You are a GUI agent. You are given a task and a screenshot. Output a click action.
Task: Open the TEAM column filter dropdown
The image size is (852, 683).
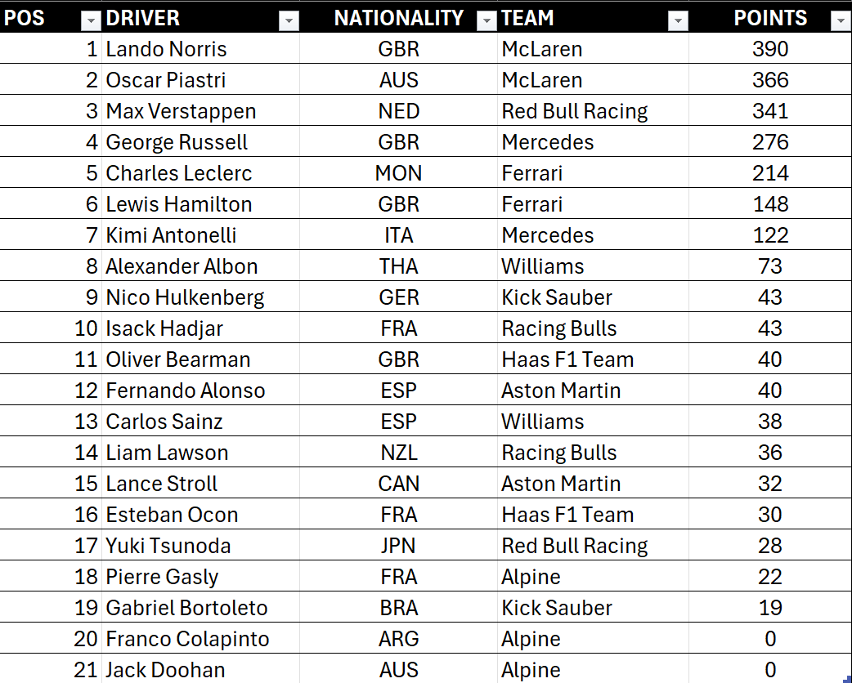coord(678,22)
